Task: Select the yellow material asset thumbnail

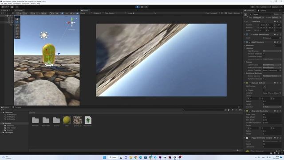Action: click(x=67, y=120)
